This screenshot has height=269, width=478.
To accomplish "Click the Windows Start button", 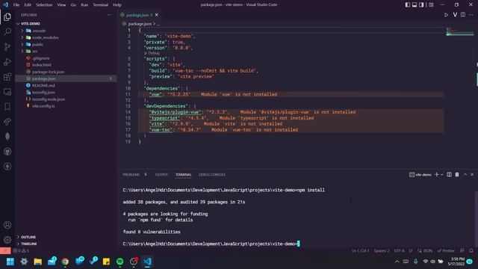I will tap(10, 262).
